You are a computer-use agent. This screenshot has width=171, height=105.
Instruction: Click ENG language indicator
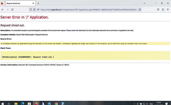click(151, 104)
